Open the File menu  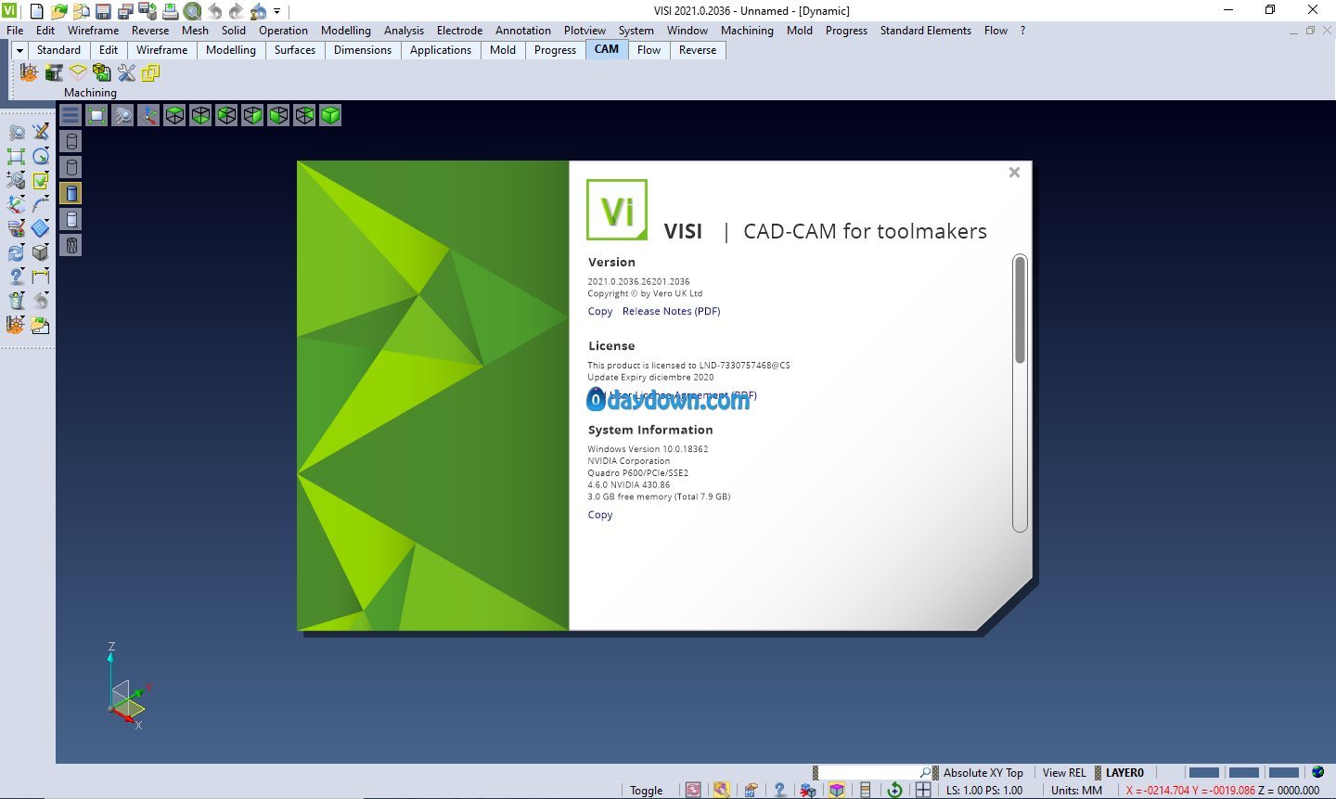click(15, 31)
